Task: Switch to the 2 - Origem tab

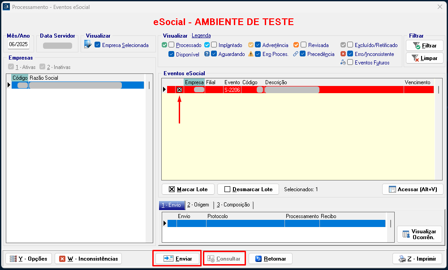Action: coord(198,205)
